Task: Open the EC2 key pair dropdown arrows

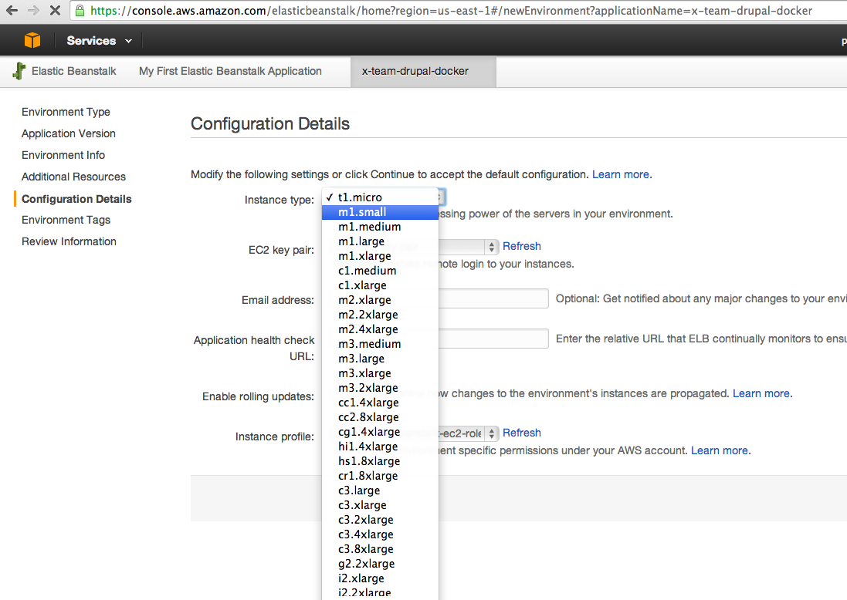Action: (x=491, y=247)
